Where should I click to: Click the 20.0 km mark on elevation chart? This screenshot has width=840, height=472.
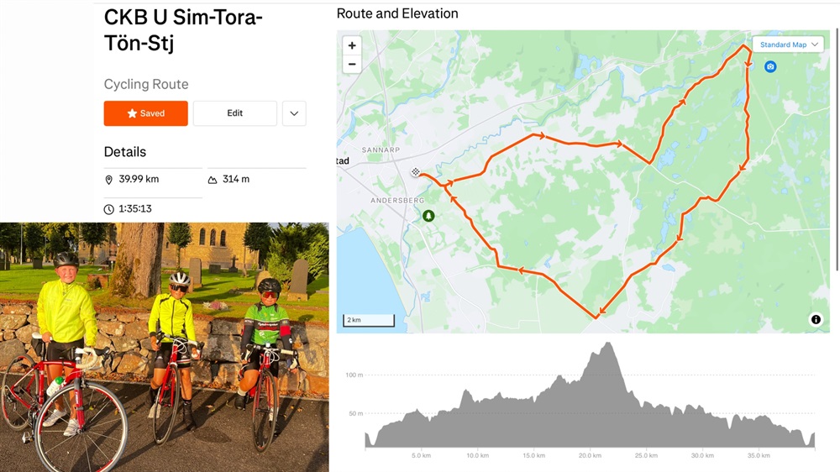590,455
